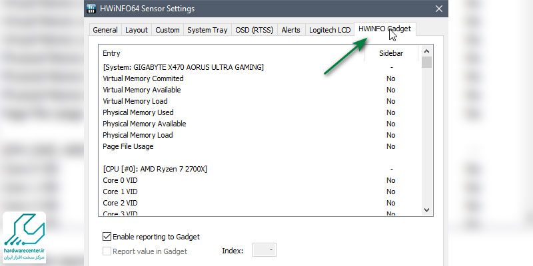Click the HWiNFO64 title bar icon

(91, 9)
